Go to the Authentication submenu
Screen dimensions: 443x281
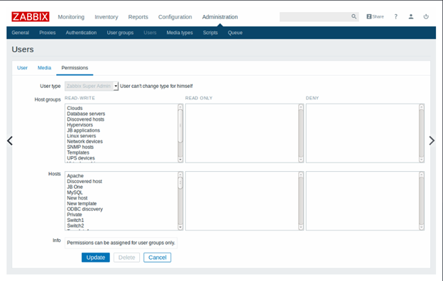[81, 33]
